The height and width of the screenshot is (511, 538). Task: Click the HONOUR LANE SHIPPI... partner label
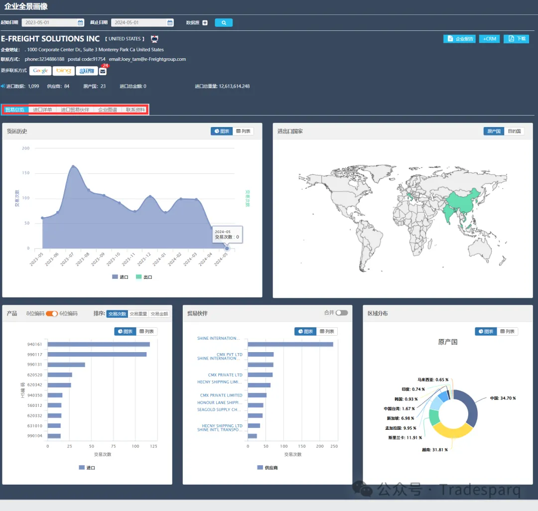click(220, 402)
